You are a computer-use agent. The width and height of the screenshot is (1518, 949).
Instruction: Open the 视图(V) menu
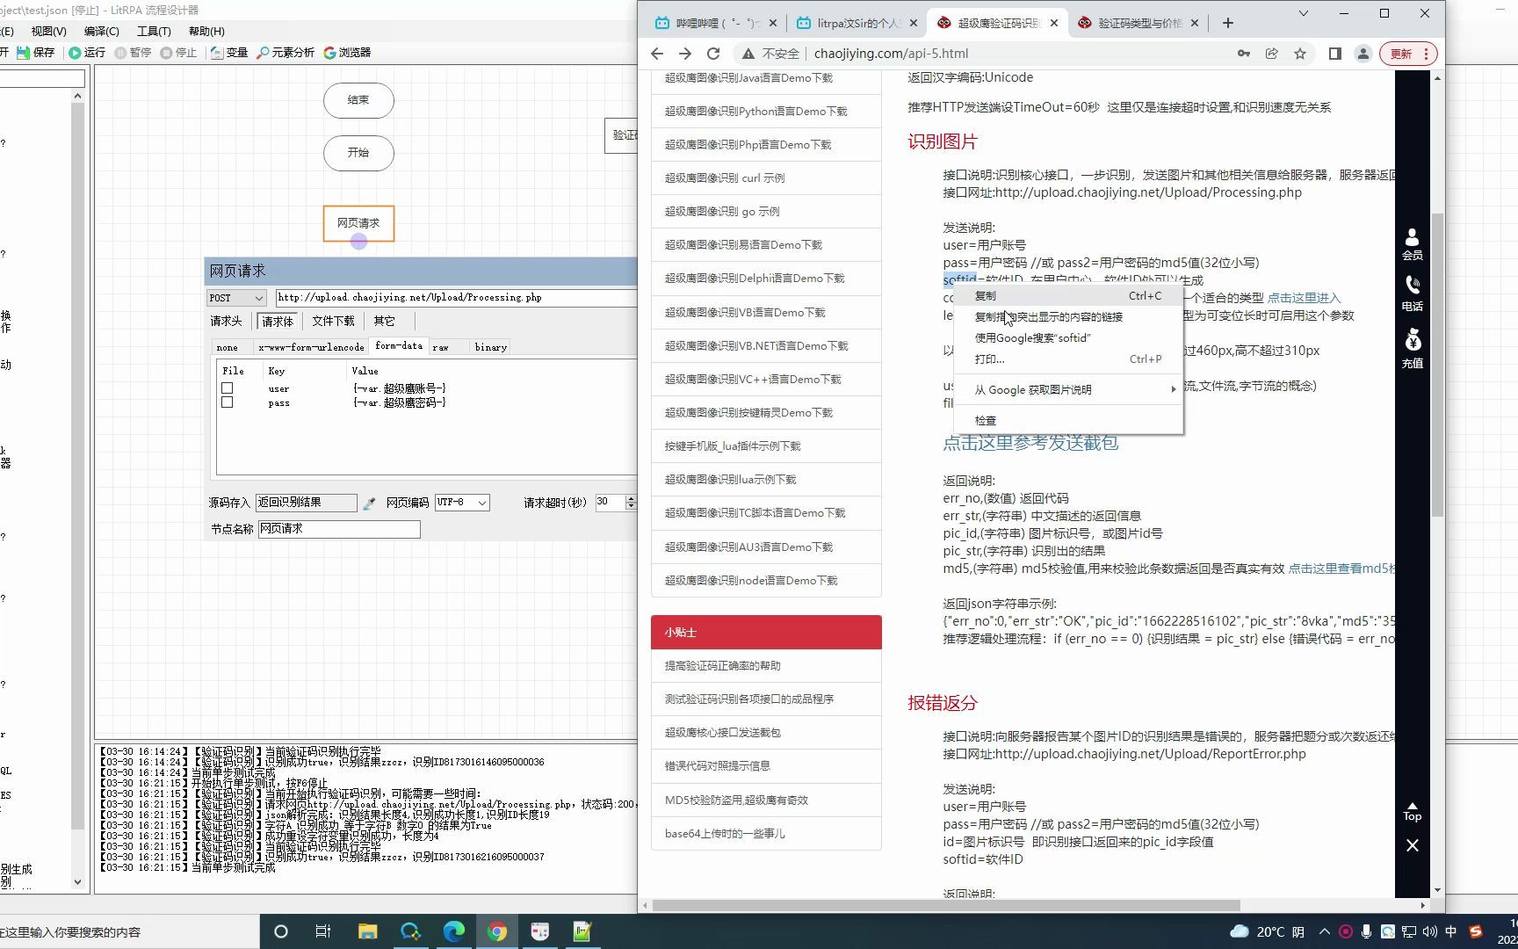[48, 32]
